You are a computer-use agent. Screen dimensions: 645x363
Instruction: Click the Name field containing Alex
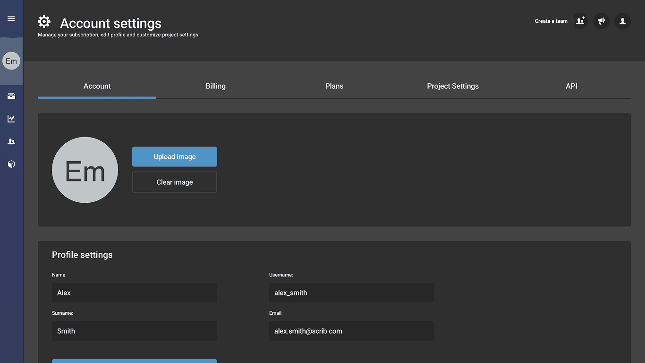(x=135, y=293)
